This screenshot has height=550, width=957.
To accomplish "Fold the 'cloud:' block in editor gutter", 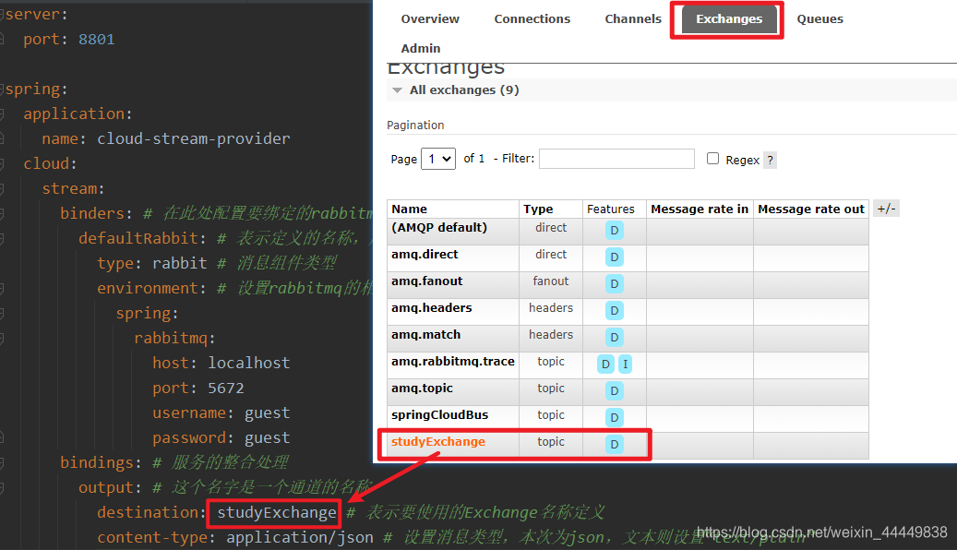I will click(x=2, y=163).
